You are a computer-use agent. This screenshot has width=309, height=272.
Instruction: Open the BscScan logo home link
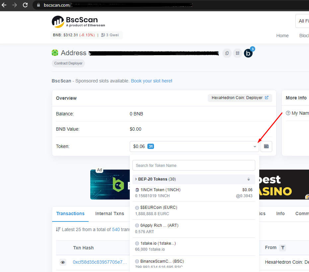[78, 22]
